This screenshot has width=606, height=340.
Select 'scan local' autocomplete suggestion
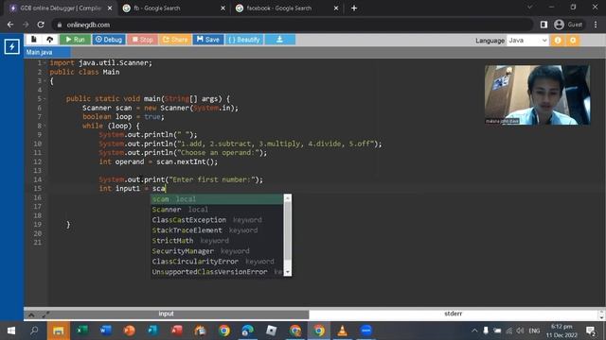(217, 199)
